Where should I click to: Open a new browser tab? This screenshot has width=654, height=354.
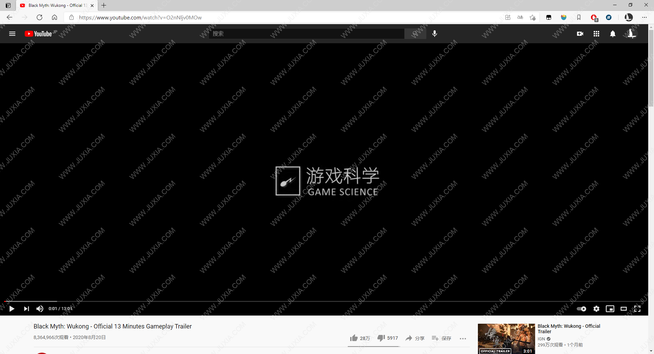tap(104, 5)
